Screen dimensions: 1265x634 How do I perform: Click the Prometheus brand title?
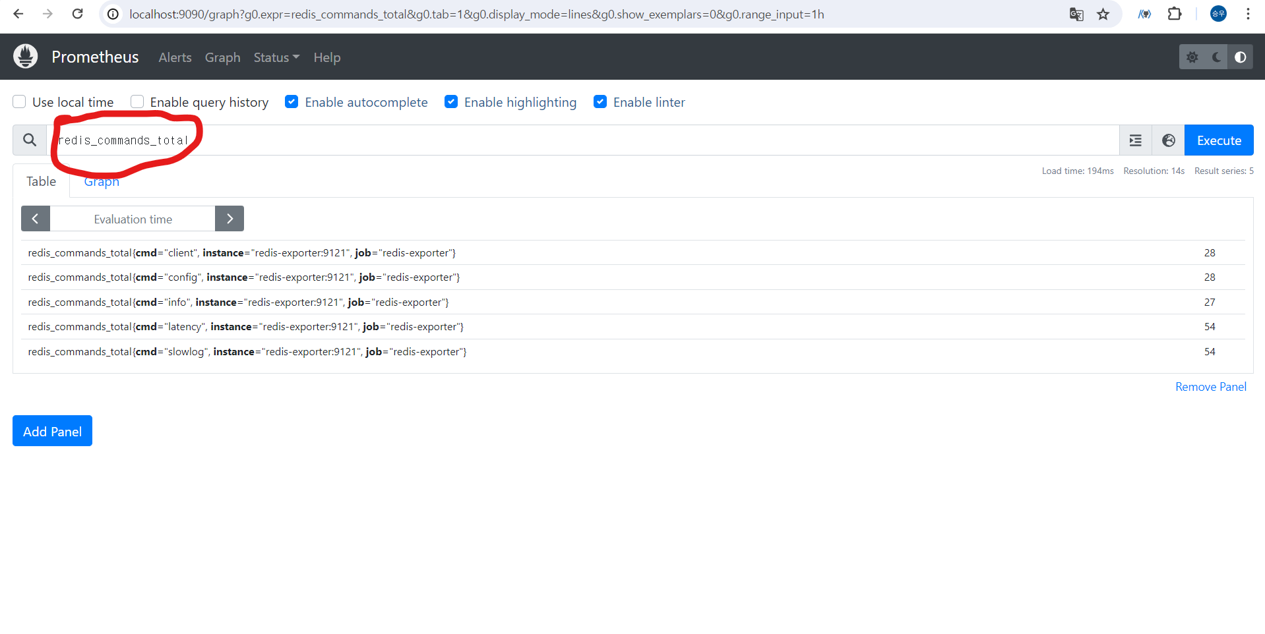point(95,57)
